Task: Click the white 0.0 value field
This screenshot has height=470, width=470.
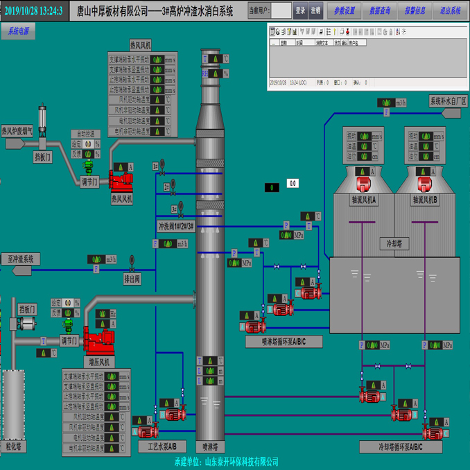Action: (293, 183)
